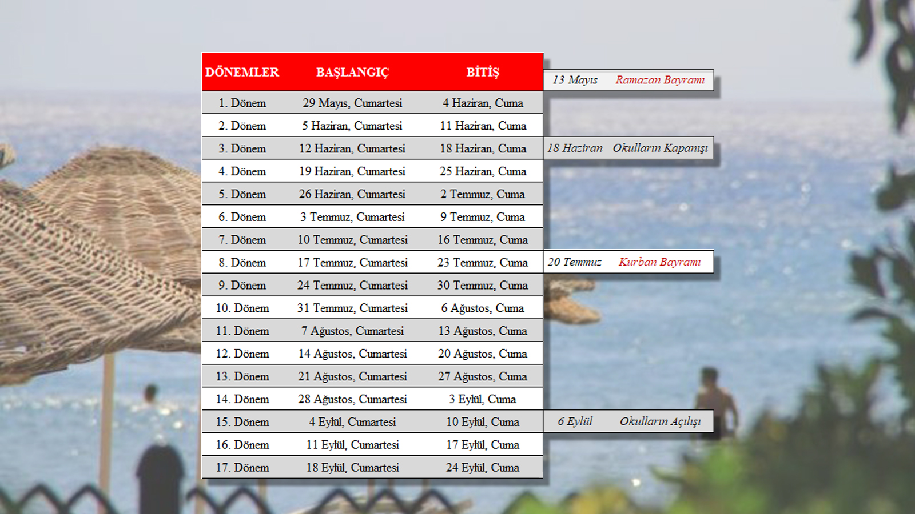
Task: Select '4 Haziran, Cuma' end date
Action: (x=483, y=103)
